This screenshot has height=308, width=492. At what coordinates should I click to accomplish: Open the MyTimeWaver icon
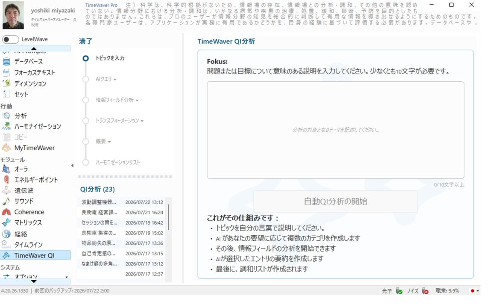[6, 148]
